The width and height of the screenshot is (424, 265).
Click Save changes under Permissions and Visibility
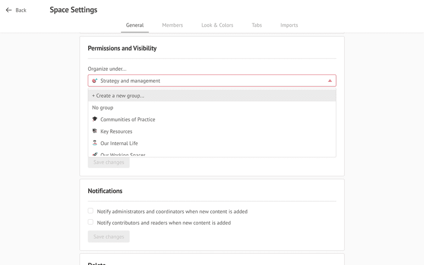pyautogui.click(x=109, y=162)
